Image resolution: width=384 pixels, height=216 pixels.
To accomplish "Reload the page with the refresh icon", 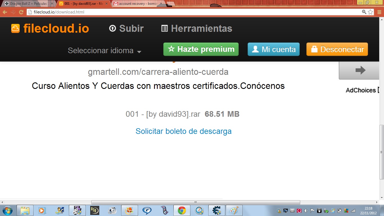I will (21, 12).
